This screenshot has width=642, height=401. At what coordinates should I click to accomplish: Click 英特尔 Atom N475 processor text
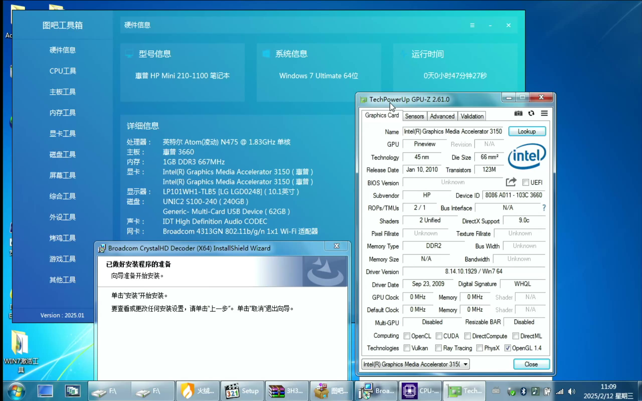[227, 142]
